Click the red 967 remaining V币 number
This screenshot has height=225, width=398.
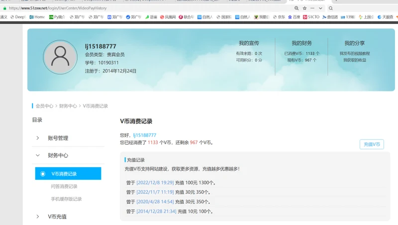pyautogui.click(x=194, y=142)
